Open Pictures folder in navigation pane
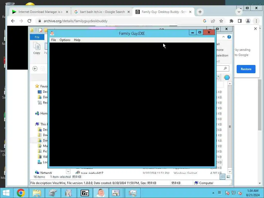Viewport: 264px width, 198px height. tap(43, 151)
